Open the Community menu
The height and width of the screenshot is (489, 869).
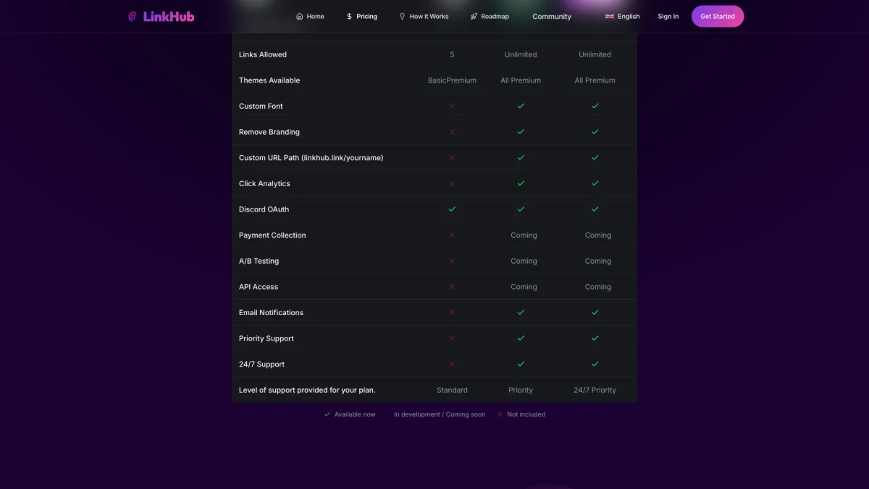(x=552, y=17)
